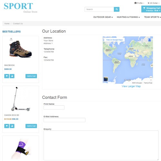
Task: Compare the MacBook product chart icon
Action: [x=12, y=76]
